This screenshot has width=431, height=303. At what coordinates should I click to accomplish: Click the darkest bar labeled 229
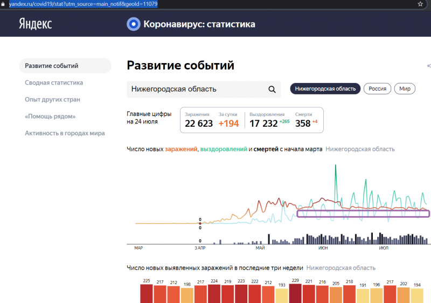pyautogui.click(x=295, y=293)
